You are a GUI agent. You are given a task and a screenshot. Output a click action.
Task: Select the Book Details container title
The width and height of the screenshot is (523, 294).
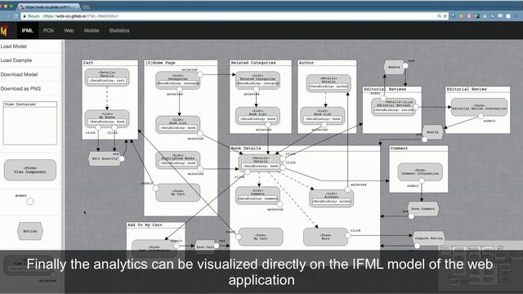(x=246, y=149)
